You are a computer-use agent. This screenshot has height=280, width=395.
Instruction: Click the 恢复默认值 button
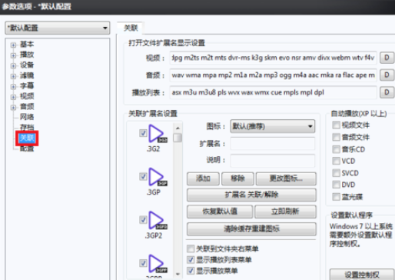(x=220, y=212)
